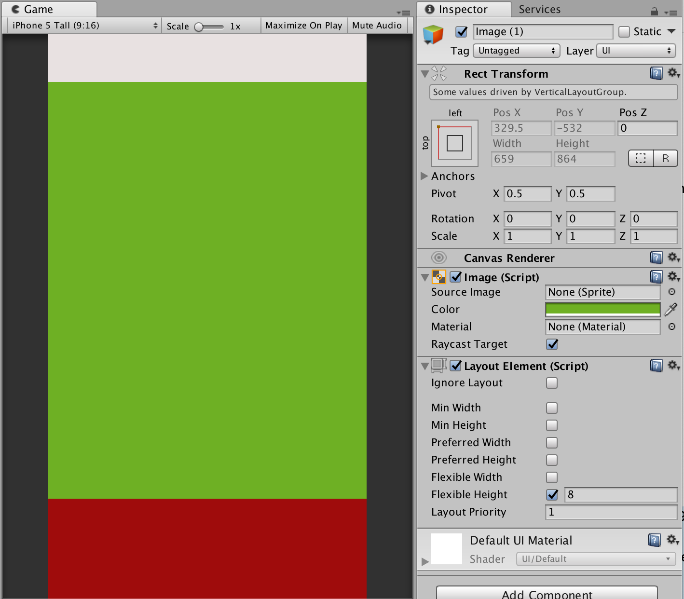Viewport: 684px width, 599px height.
Task: Open iPhone 5 Tall aspect dropdown
Action: [84, 26]
